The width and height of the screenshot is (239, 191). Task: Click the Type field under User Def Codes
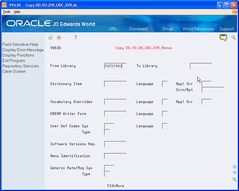click(107, 132)
